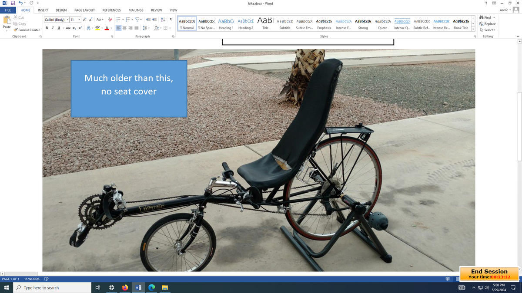Apply the Subtitle style
Screen dimensions: 522x293
pyautogui.click(x=284, y=23)
